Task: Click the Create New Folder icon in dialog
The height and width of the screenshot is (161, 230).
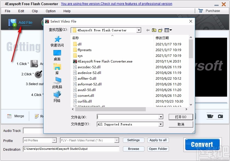Action: [161, 30]
